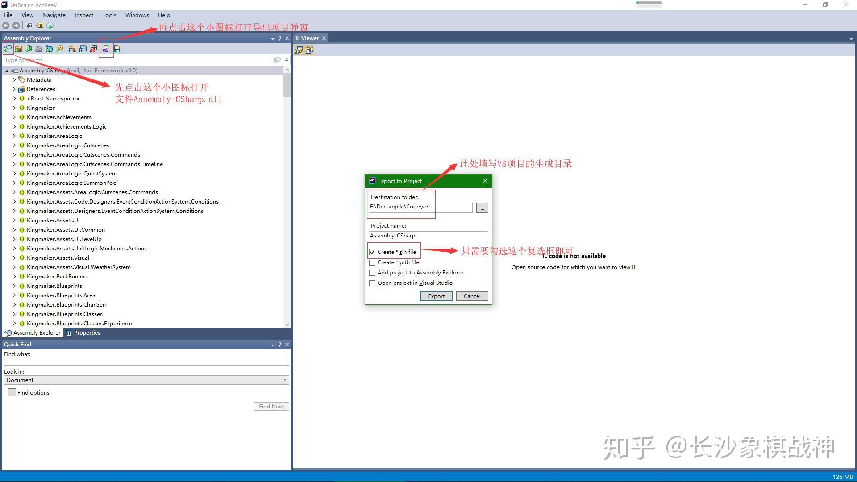Click the navigate Back arrow in main toolbar

pyautogui.click(x=6, y=26)
